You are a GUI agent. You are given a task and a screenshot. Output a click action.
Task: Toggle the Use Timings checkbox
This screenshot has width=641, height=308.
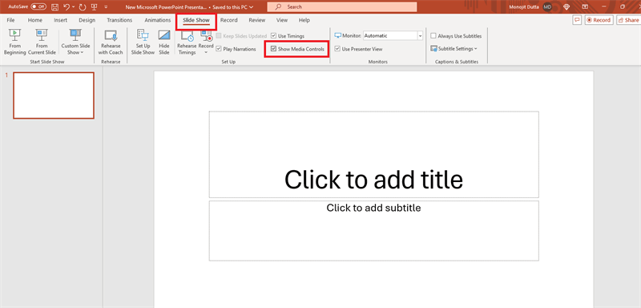pos(273,36)
